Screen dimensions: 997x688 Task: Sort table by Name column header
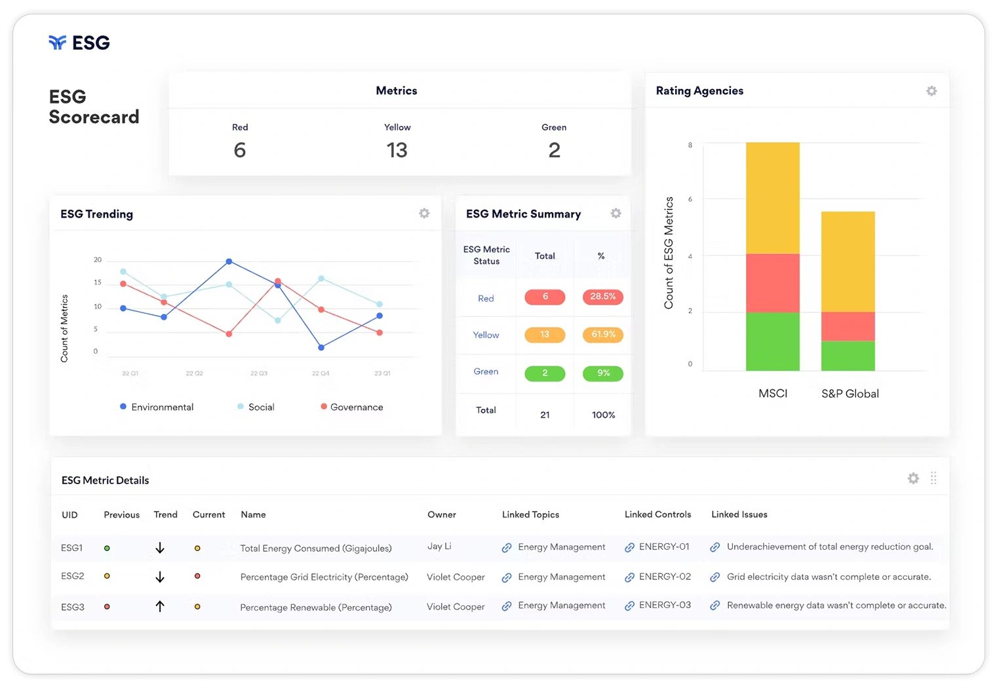(x=253, y=514)
